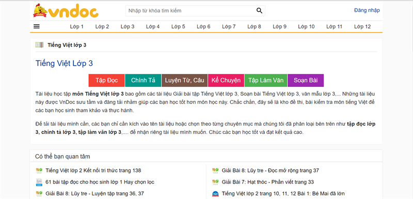Click the Tiếng Việt lớp 3 breadcrumb
Viewport: 413px width, 199px height.
click(x=67, y=45)
